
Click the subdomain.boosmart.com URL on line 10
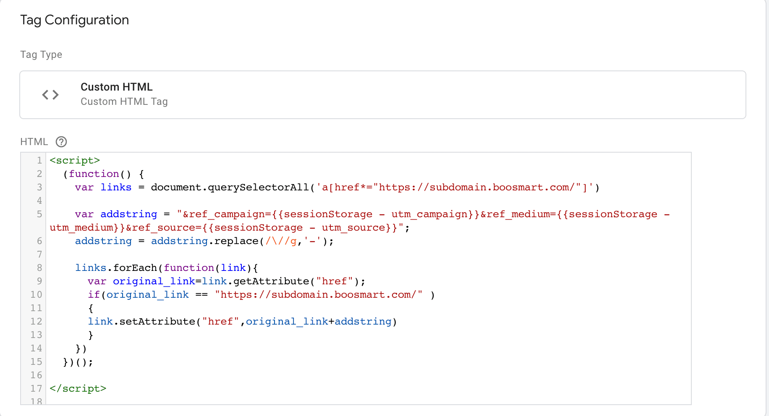point(319,294)
